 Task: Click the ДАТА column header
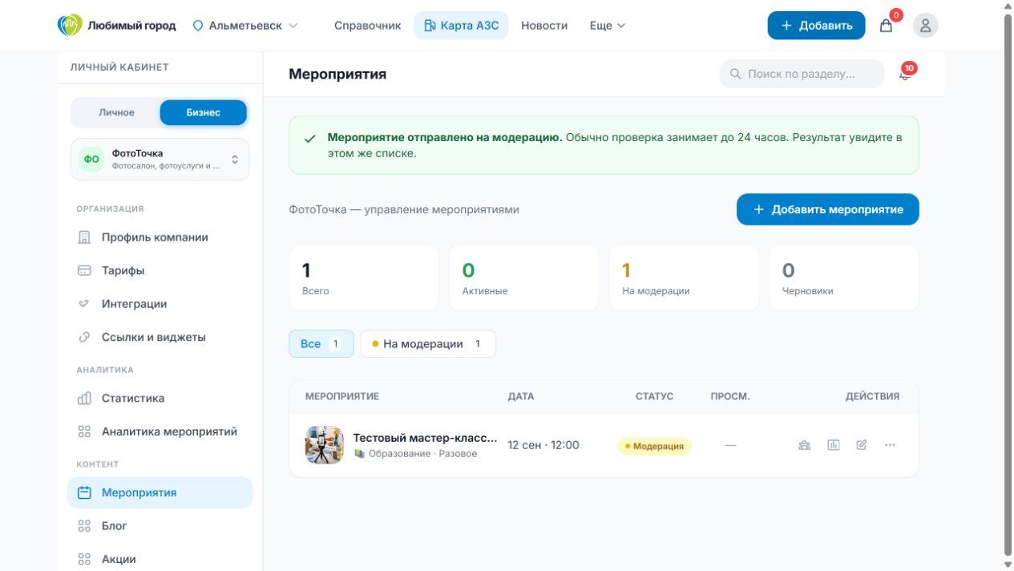click(521, 396)
